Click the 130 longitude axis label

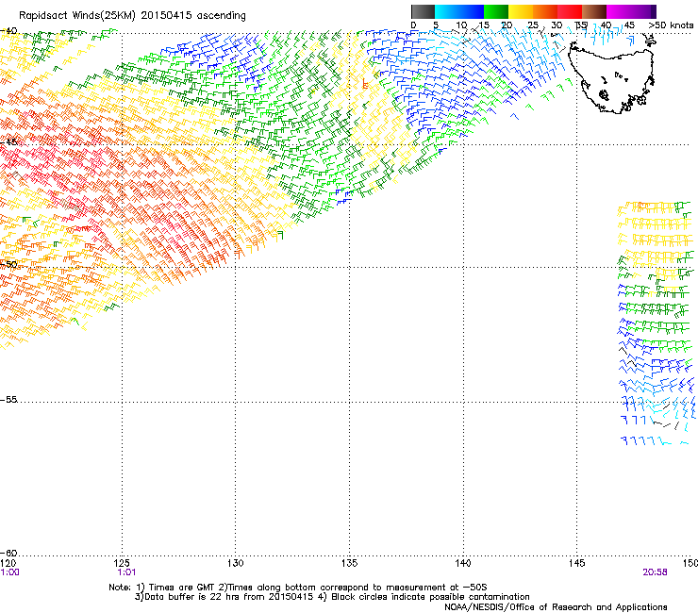pyautogui.click(x=236, y=563)
